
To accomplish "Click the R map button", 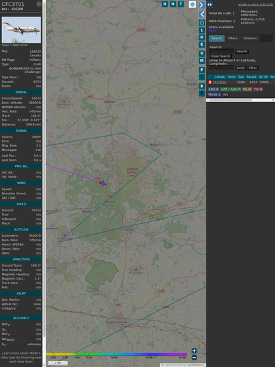I will tap(202, 86).
